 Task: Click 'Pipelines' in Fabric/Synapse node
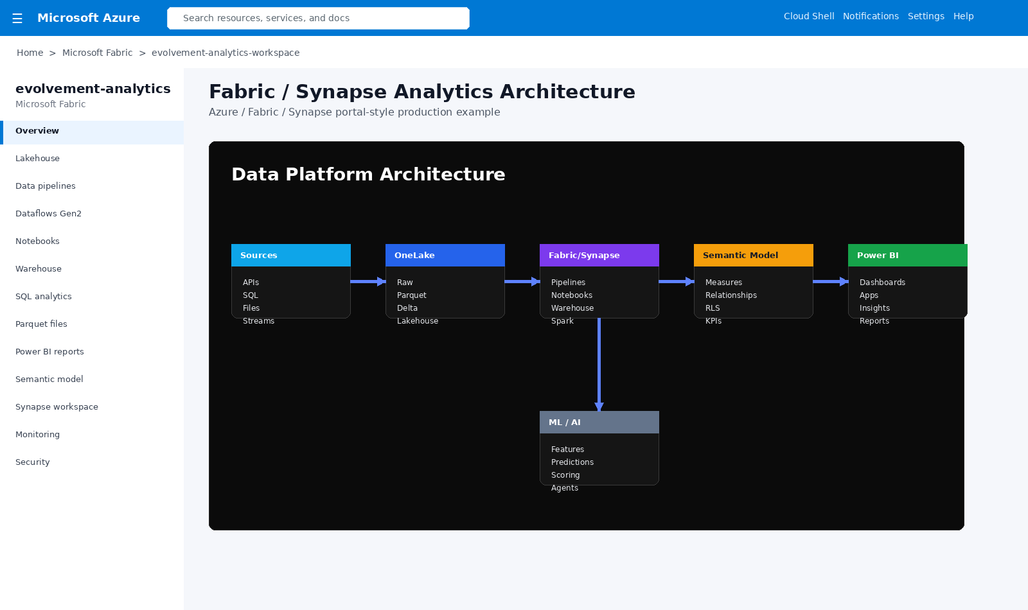click(568, 283)
